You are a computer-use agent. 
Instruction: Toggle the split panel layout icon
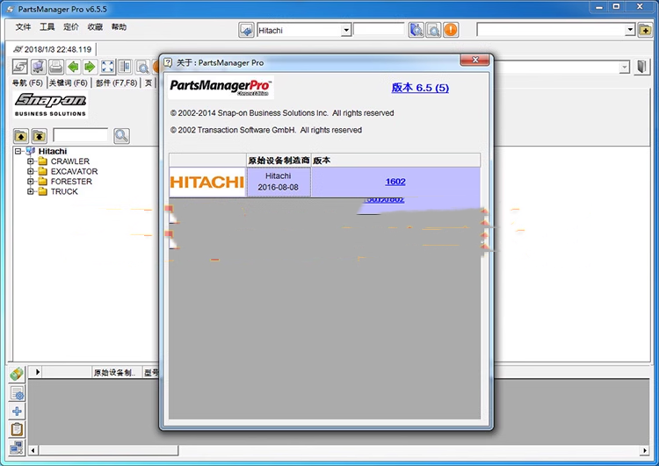tap(125, 67)
